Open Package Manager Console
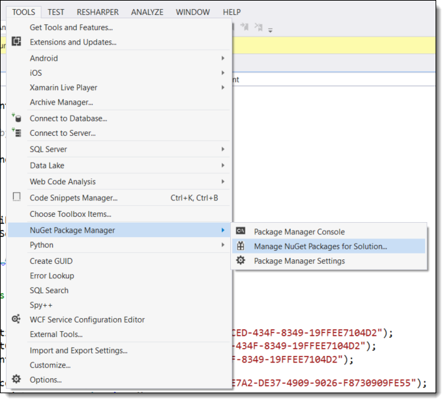The height and width of the screenshot is (403, 446). click(x=329, y=231)
